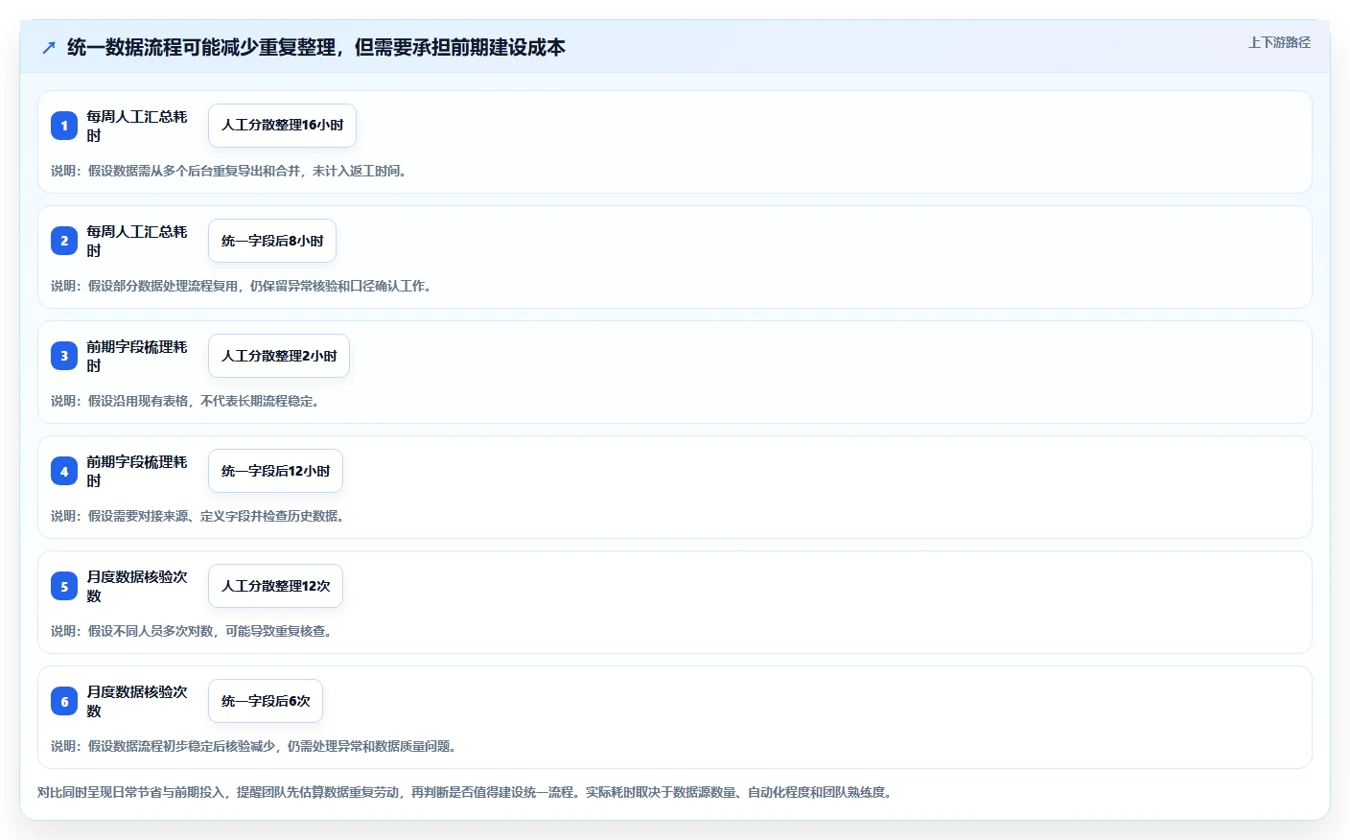This screenshot has width=1350, height=840.
Task: Select the header title about 统一数据流程
Action: point(316,47)
